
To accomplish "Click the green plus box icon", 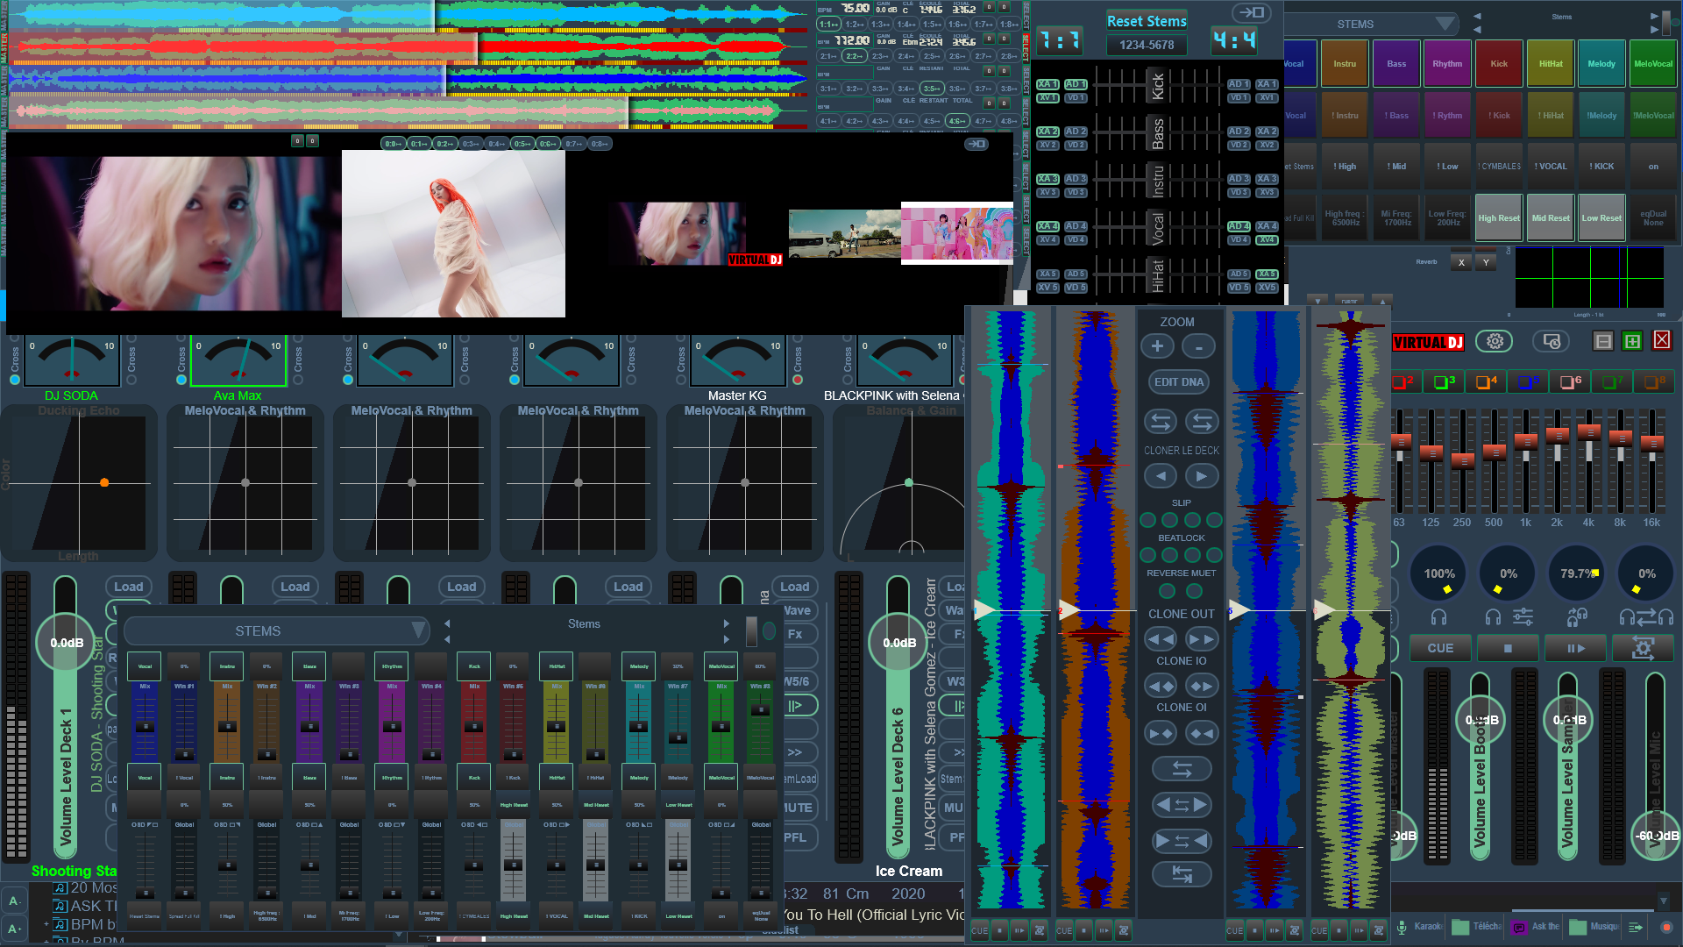I will 1632,341.
